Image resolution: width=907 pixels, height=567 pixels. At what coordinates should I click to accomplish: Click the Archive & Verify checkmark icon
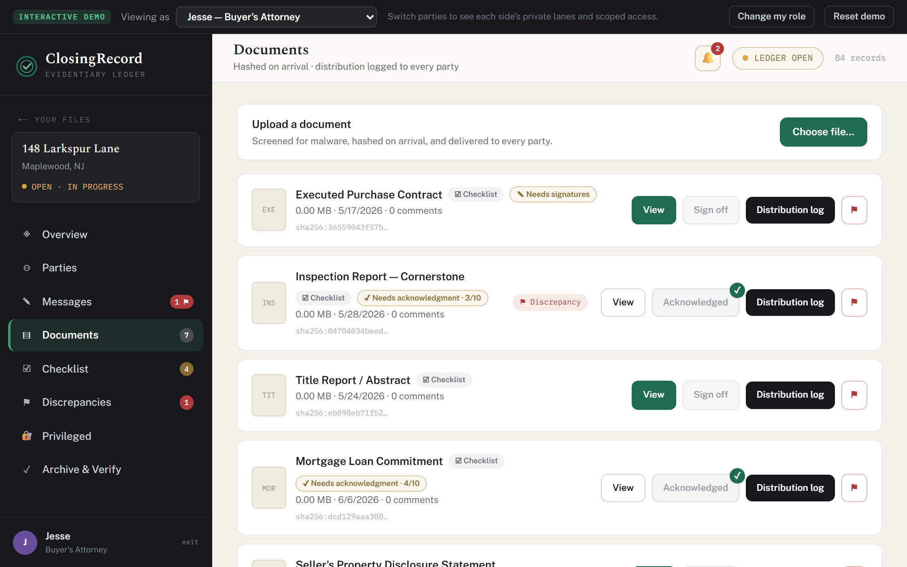[27, 469]
